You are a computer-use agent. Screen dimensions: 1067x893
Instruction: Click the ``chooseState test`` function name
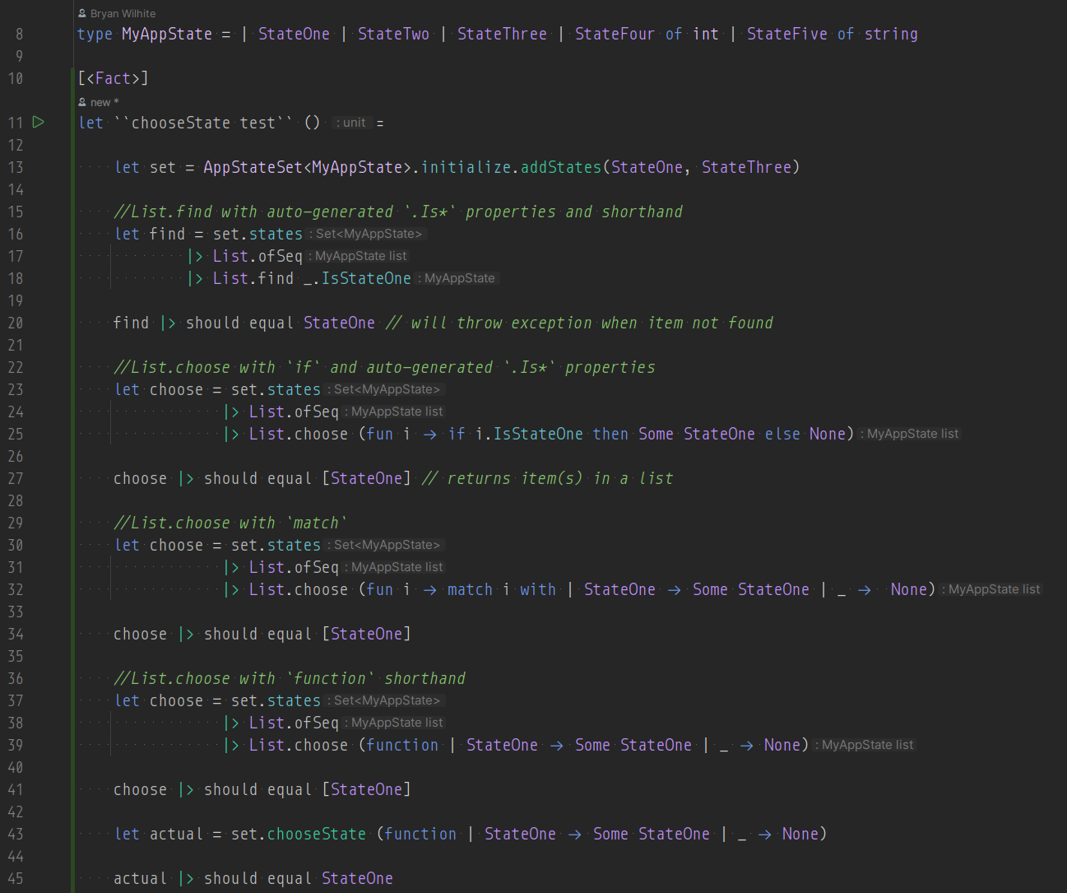click(204, 123)
